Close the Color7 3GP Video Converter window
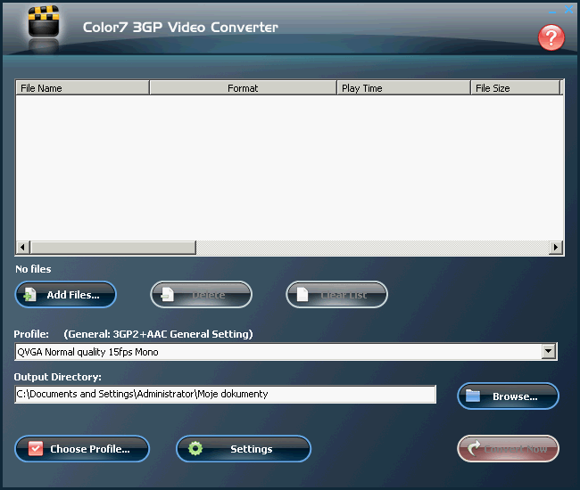 [569, 9]
